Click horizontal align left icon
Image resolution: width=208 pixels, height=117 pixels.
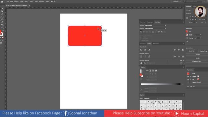[141, 50]
